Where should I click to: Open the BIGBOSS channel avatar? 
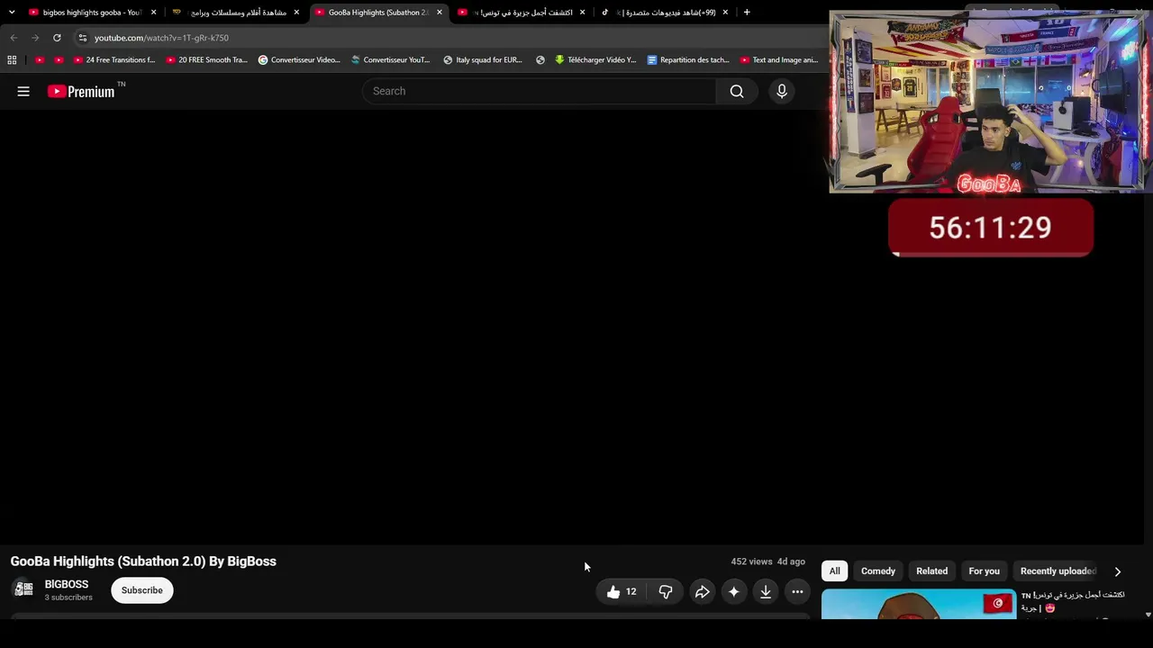point(24,589)
